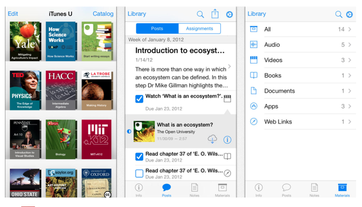Tap the Videos clapperboard icon
The image size is (362, 207).
(254, 60)
